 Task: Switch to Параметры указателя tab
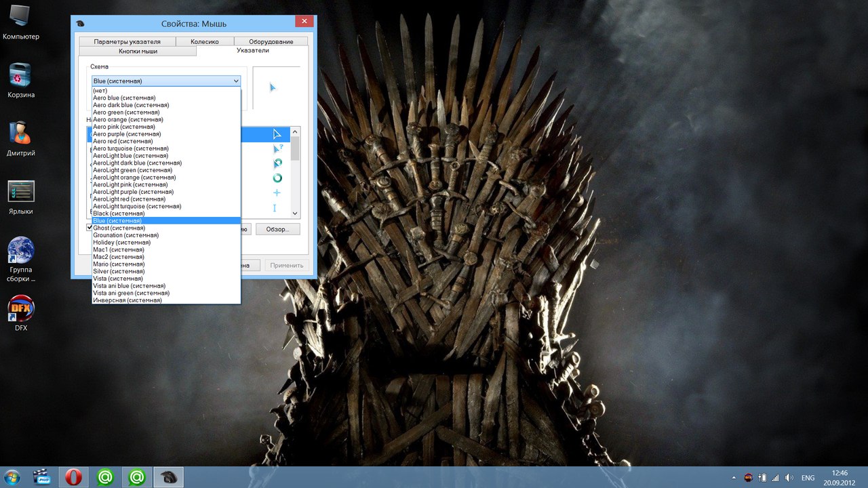127,41
